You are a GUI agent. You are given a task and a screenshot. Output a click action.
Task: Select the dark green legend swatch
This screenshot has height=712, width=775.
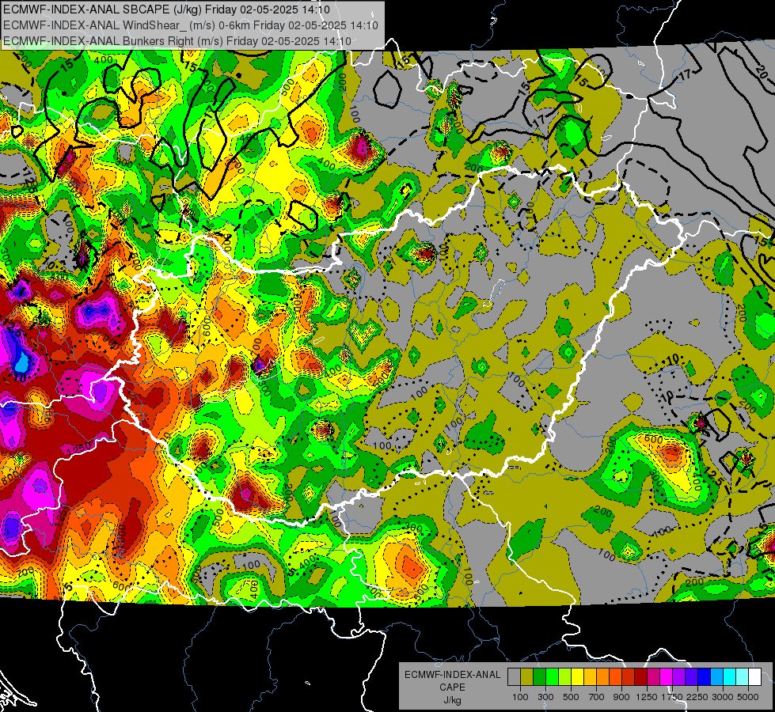coord(539,676)
